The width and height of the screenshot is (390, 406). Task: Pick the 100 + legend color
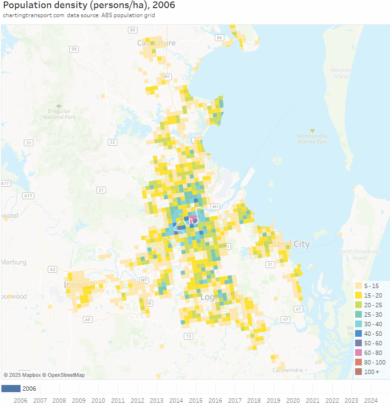coord(358,372)
